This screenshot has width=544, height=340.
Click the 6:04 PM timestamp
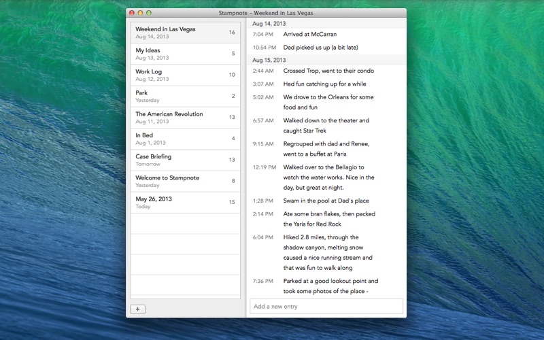click(262, 237)
